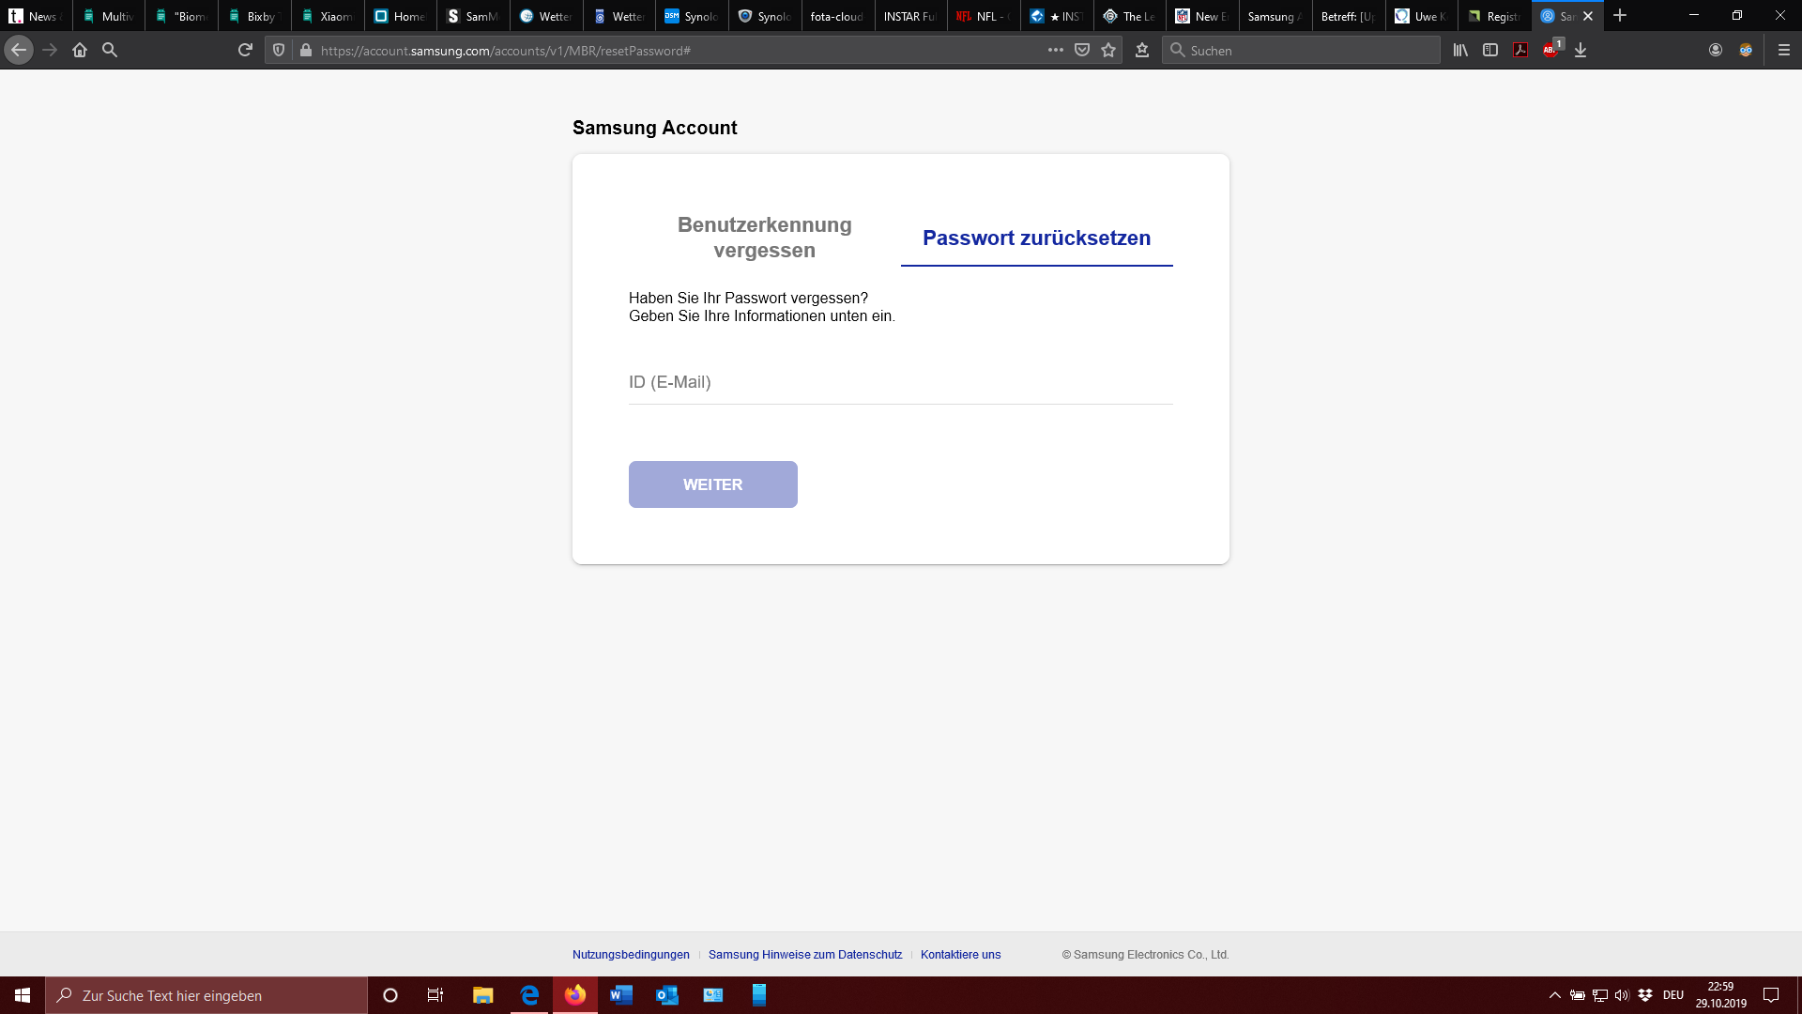
Task: Open the Windows Start menu
Action: (x=23, y=995)
